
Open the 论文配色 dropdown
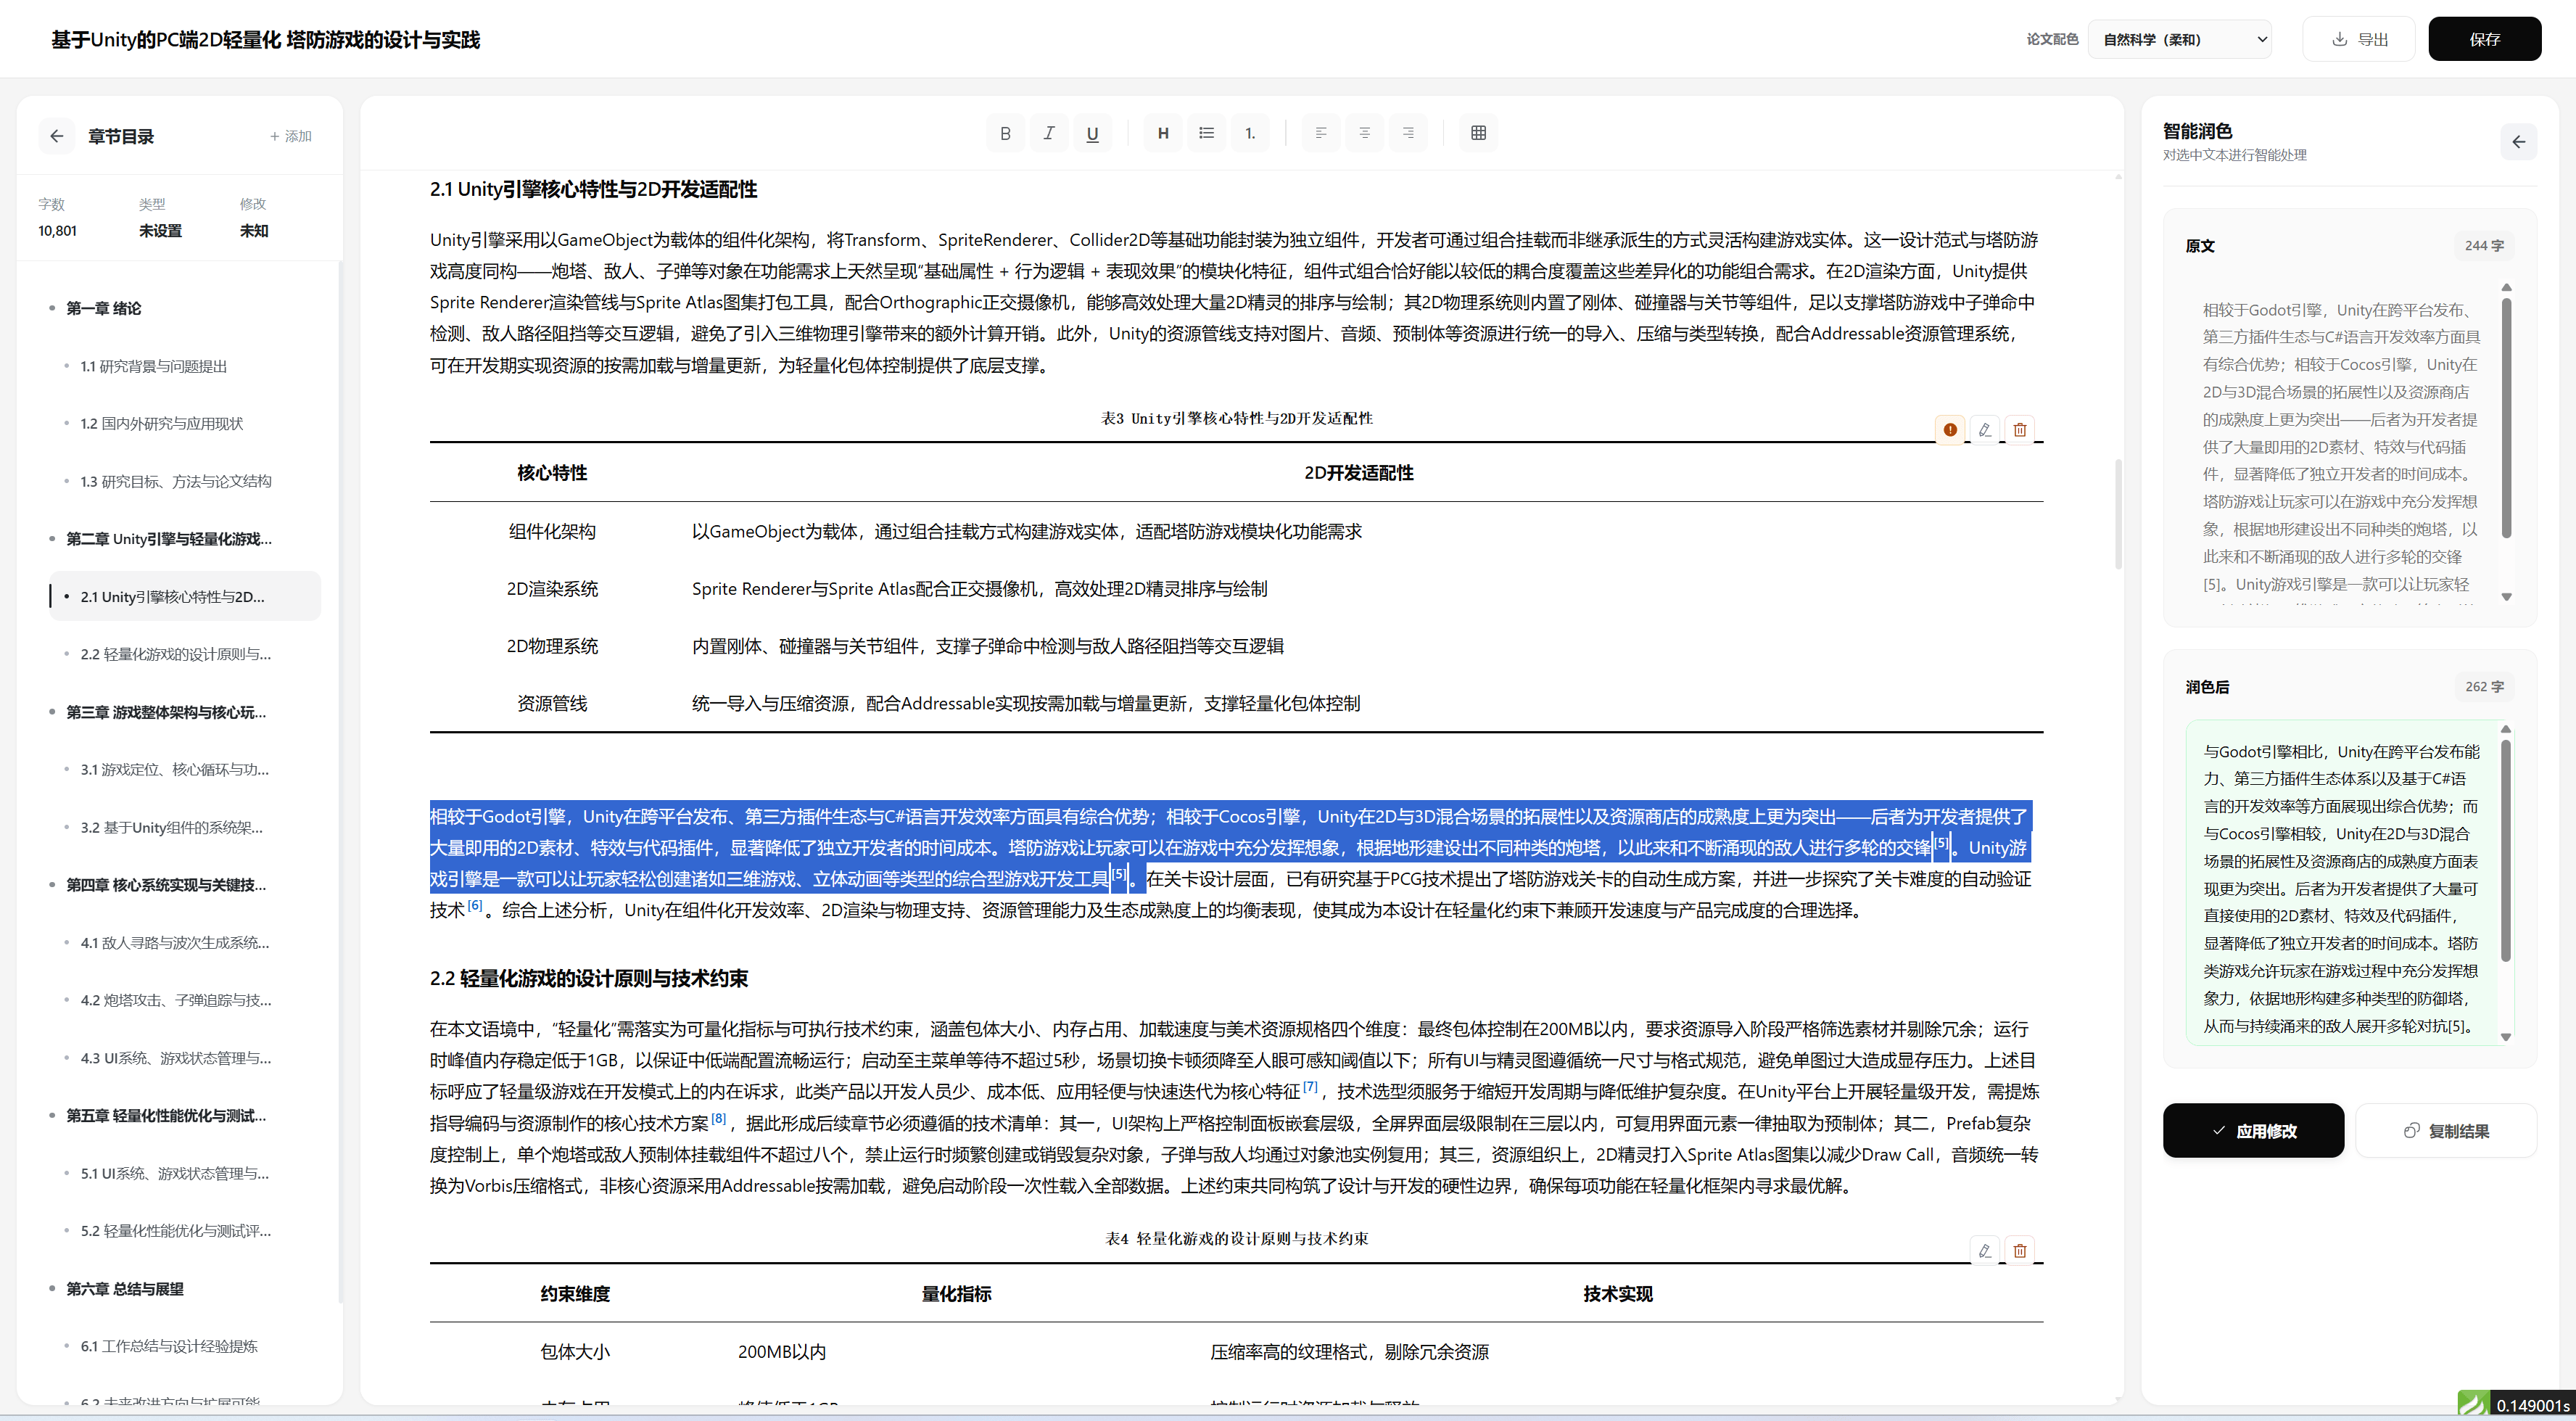[2180, 39]
